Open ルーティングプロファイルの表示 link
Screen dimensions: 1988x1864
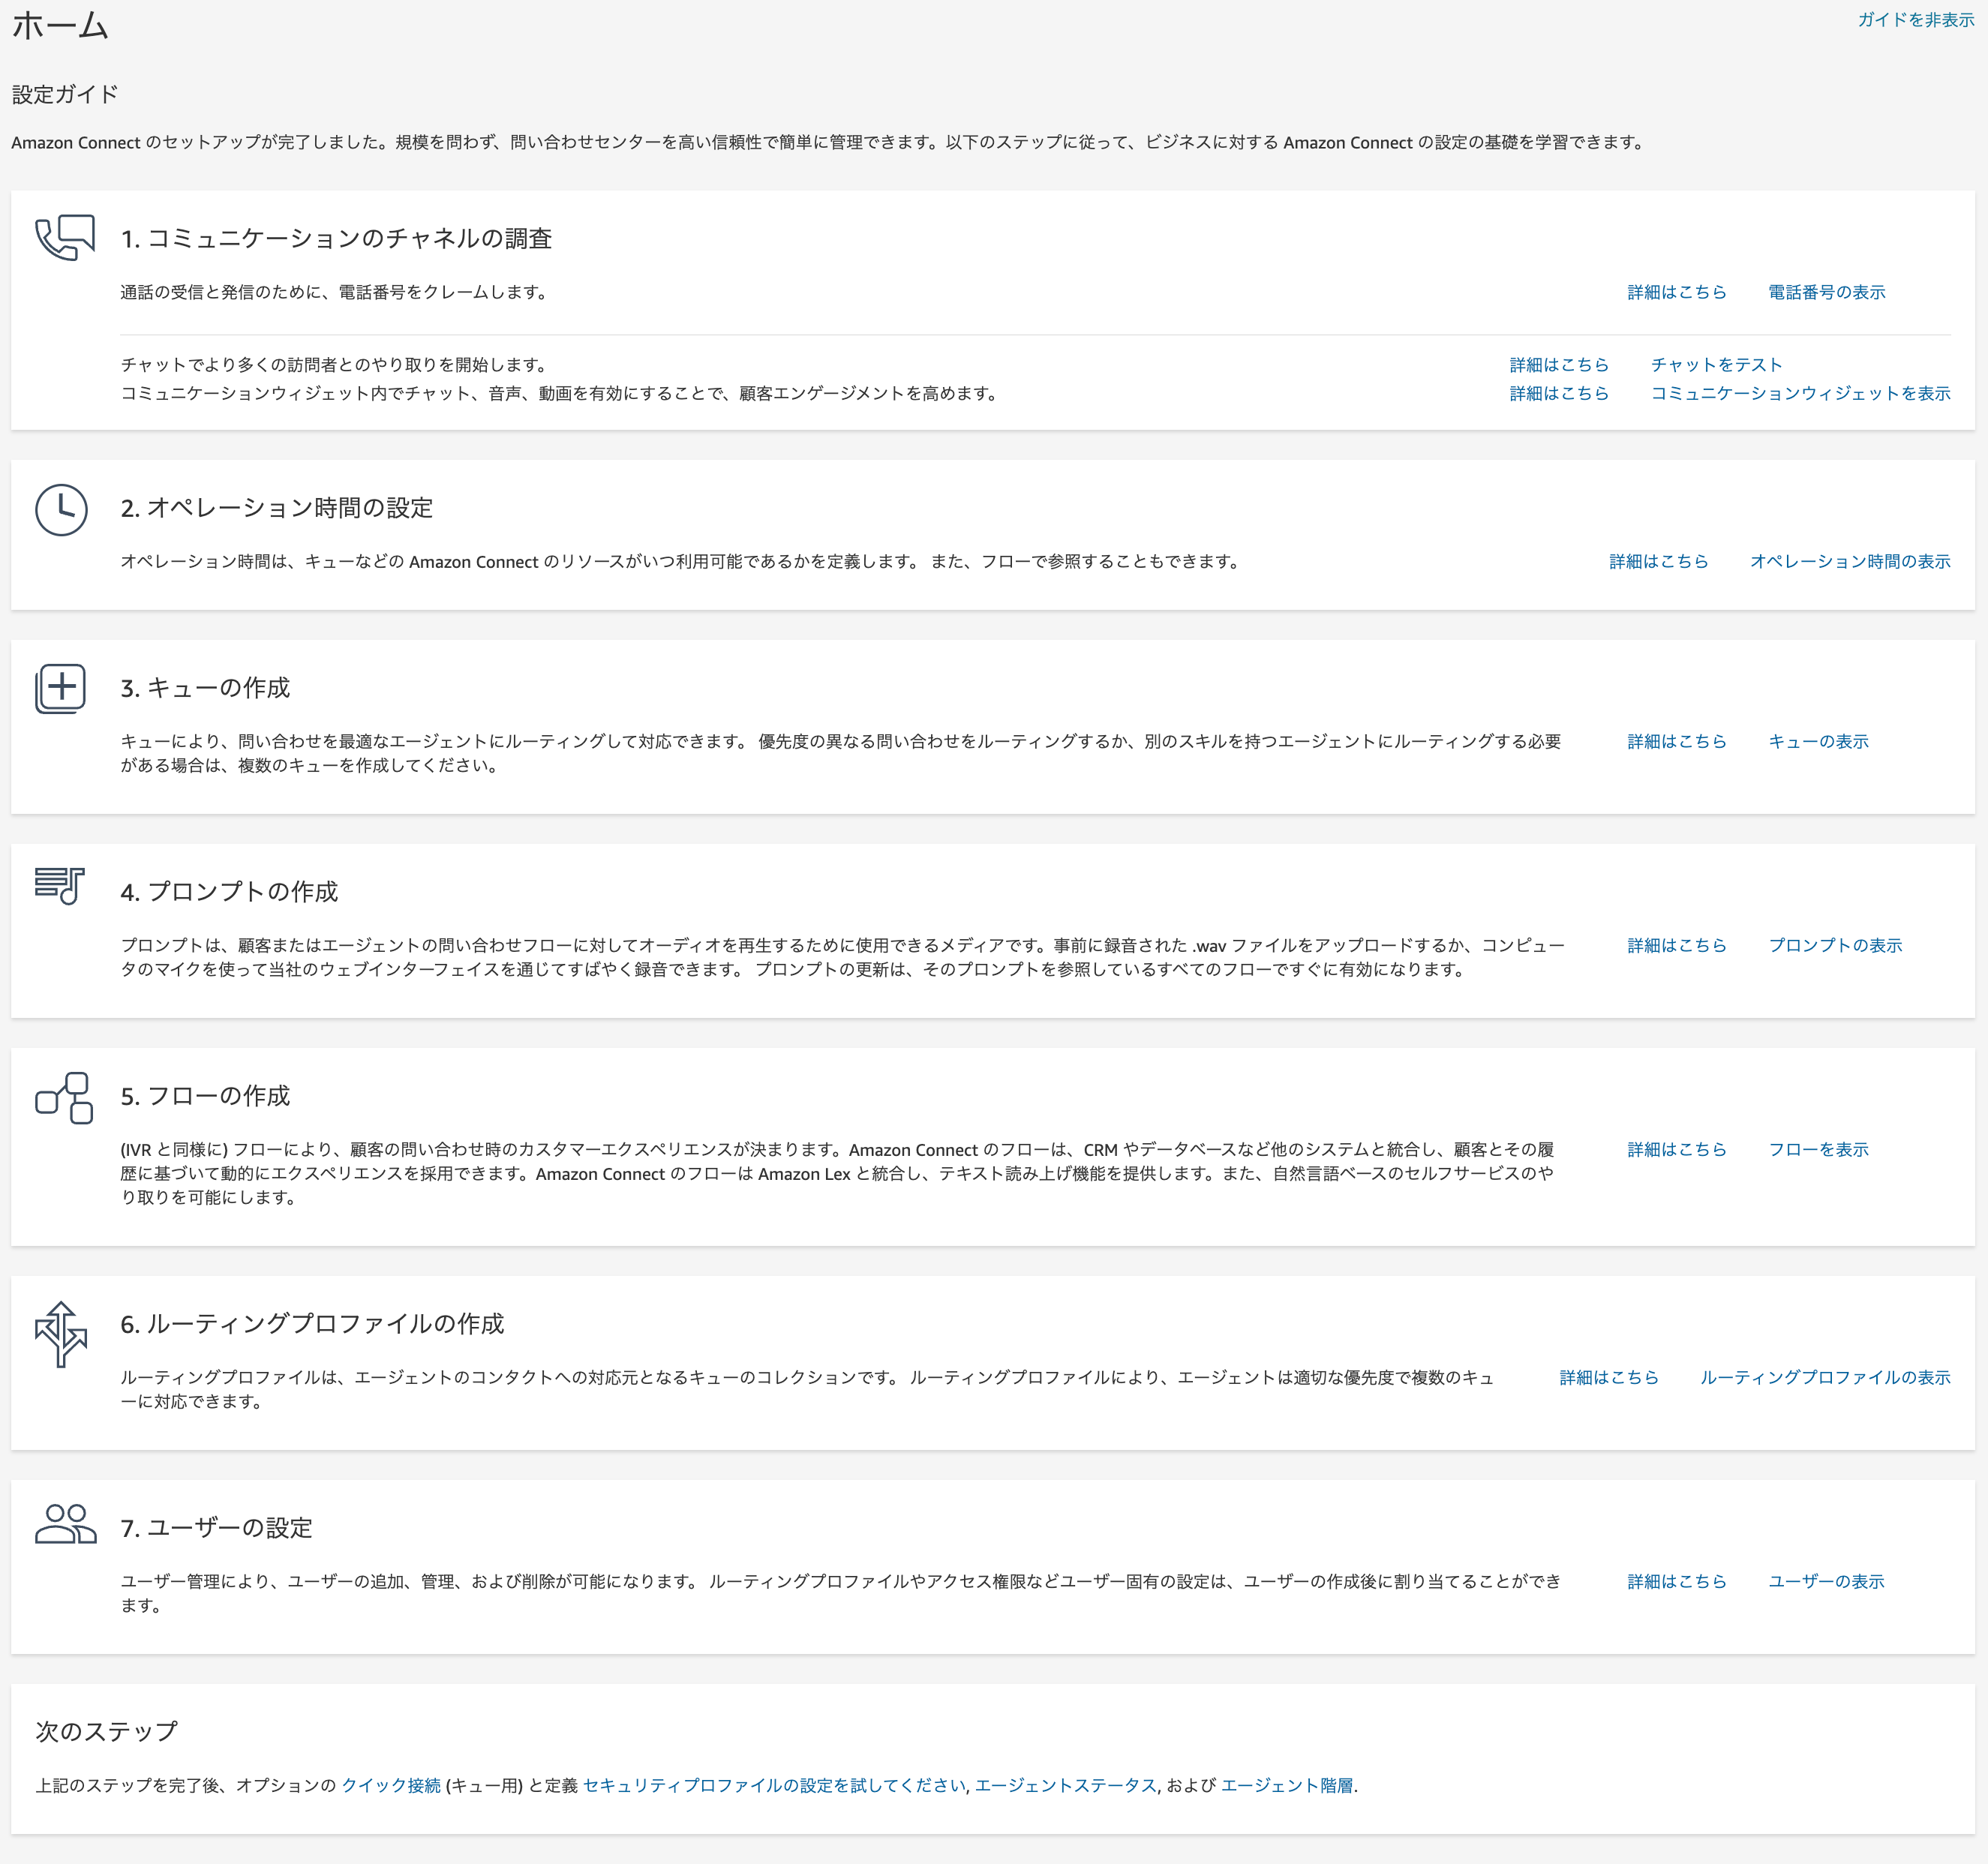click(x=1826, y=1377)
